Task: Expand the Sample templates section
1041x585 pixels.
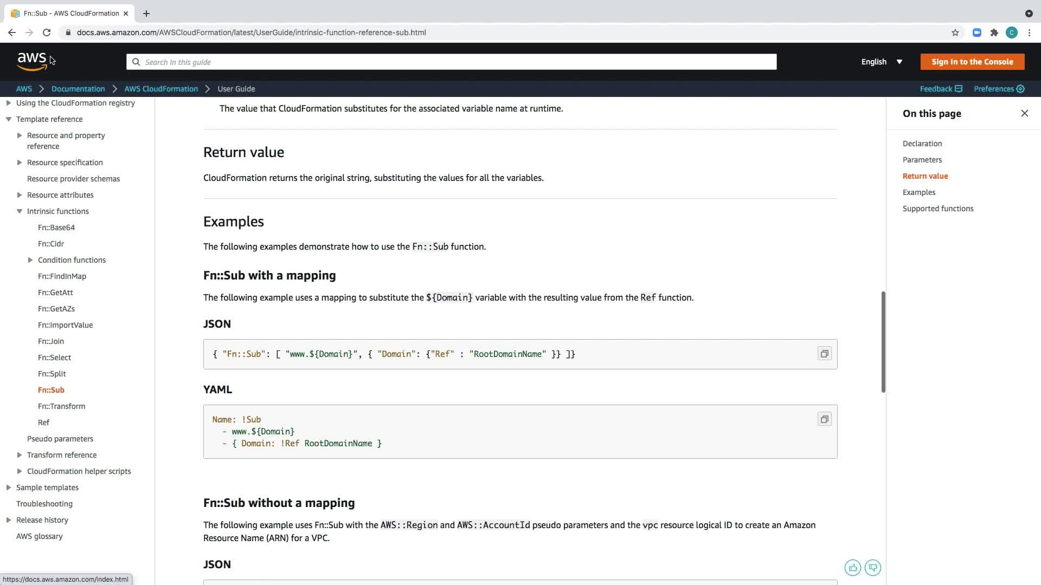Action: (x=9, y=487)
